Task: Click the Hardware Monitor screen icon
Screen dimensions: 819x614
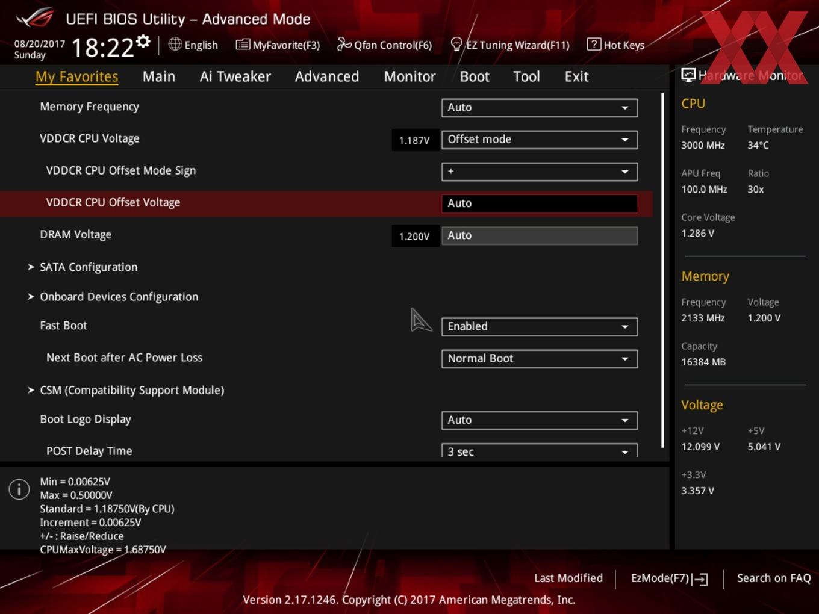Action: pyautogui.click(x=688, y=75)
